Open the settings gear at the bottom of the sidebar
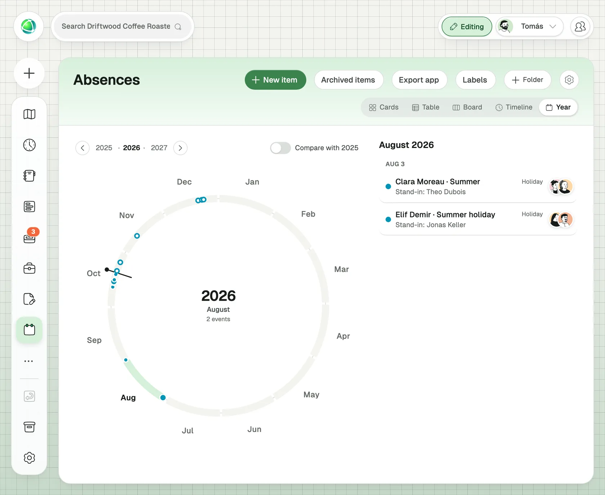 point(29,458)
